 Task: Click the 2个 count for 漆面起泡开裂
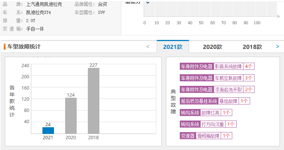click(249, 90)
